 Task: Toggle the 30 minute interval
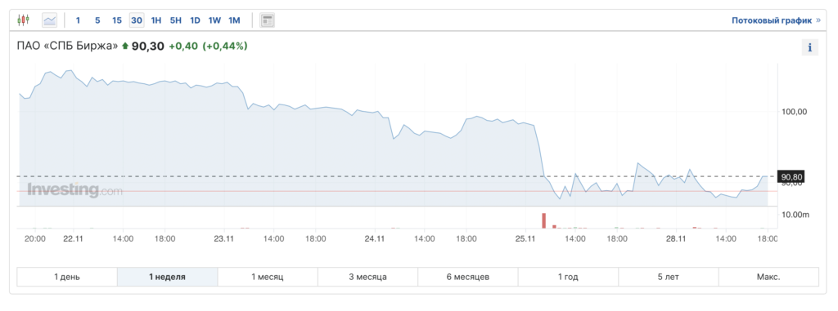137,20
